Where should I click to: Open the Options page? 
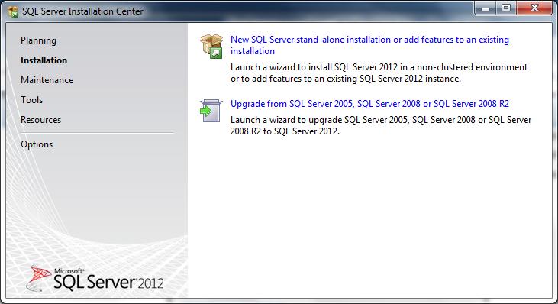coord(37,144)
